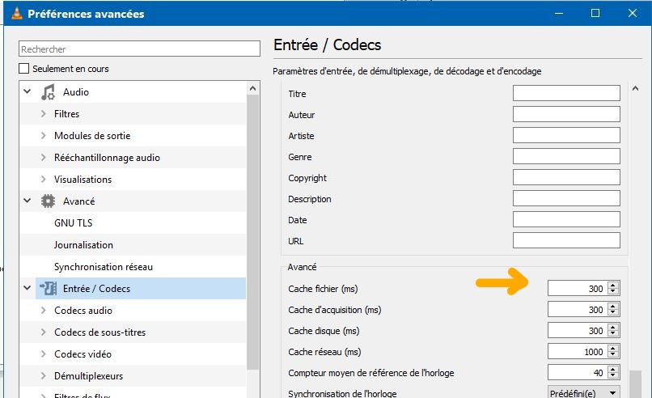Decrease Cache réseau with down arrow
The image size is (652, 398).
tap(613, 355)
